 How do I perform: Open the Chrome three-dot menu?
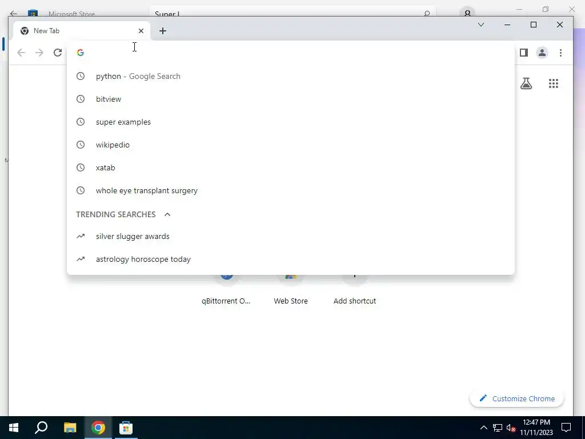click(x=560, y=53)
